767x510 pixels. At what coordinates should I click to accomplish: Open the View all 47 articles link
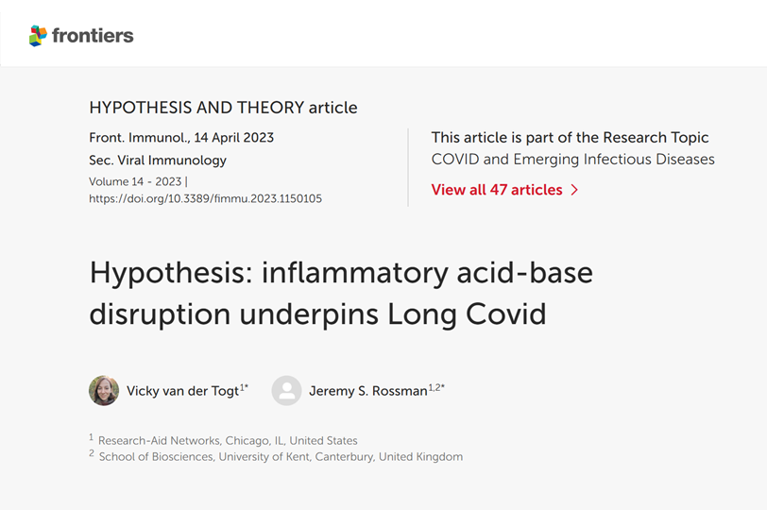coord(497,190)
